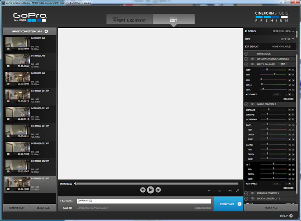The width and height of the screenshot is (301, 221).
Task: Adjust the Exposure slider handle
Action: tap(269, 110)
